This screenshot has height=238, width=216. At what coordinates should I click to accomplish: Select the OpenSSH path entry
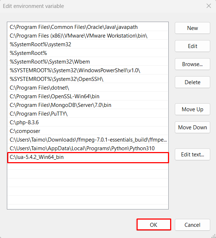pos(88,79)
